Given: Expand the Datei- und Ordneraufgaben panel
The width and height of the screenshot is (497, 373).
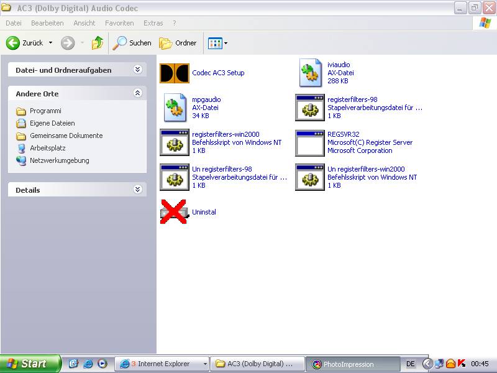Looking at the screenshot, I should [x=137, y=70].
